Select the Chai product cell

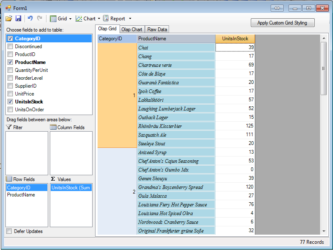coord(176,48)
